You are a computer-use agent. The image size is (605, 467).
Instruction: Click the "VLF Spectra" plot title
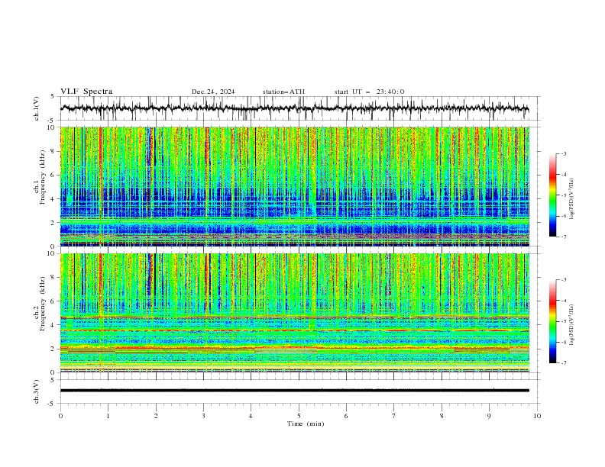[x=86, y=92]
